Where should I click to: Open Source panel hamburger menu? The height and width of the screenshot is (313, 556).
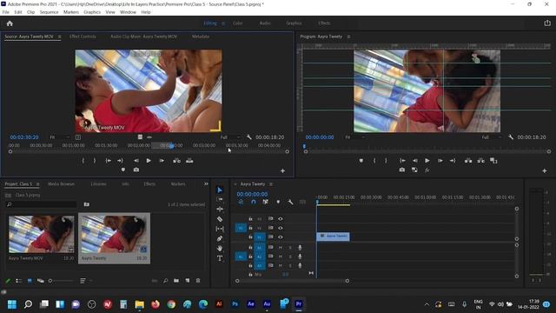(59, 37)
